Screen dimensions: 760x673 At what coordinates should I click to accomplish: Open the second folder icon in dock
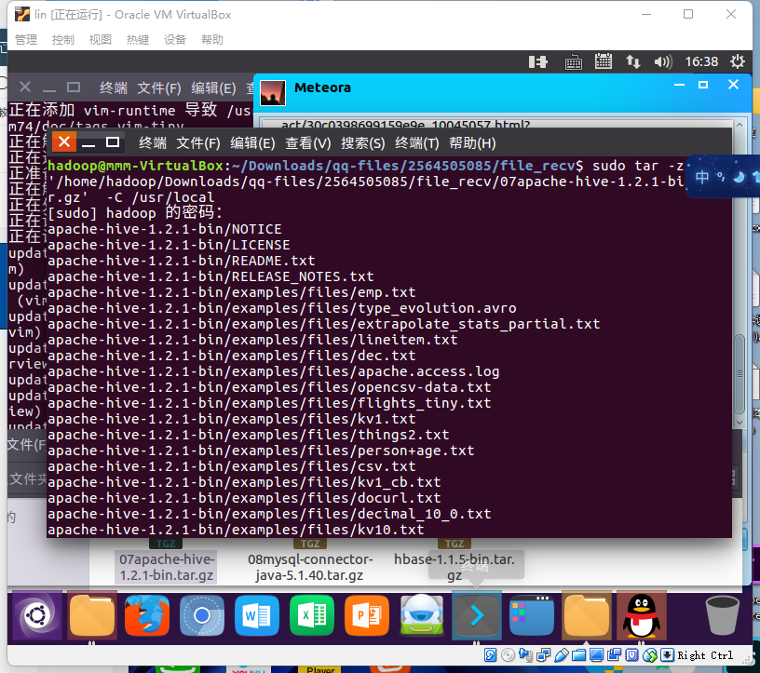[587, 616]
